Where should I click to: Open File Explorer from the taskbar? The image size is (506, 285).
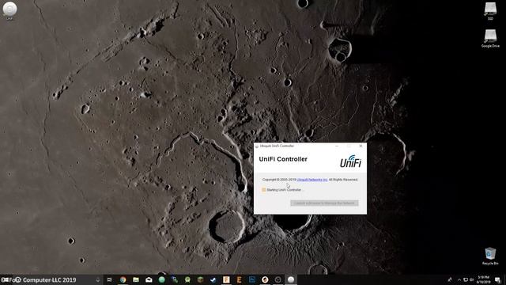pos(136,279)
